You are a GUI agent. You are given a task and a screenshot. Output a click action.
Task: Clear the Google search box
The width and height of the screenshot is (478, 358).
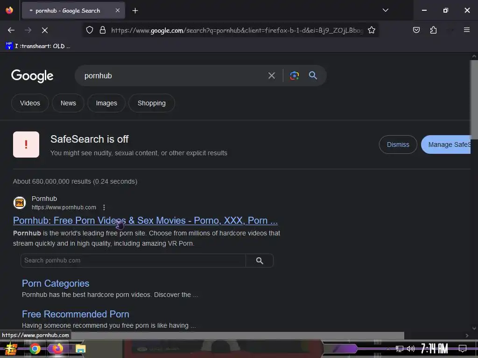click(x=271, y=76)
